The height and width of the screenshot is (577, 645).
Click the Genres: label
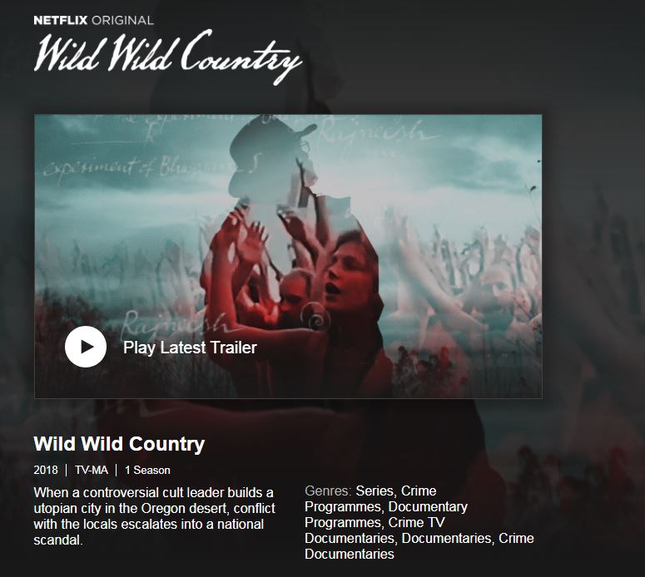tap(328, 491)
